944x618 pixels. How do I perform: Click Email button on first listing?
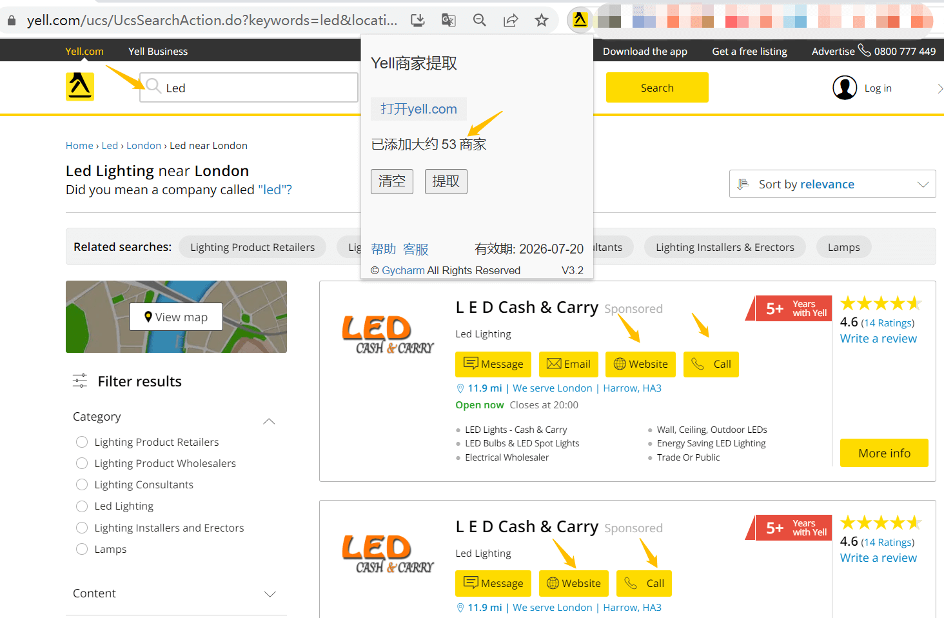coord(569,364)
